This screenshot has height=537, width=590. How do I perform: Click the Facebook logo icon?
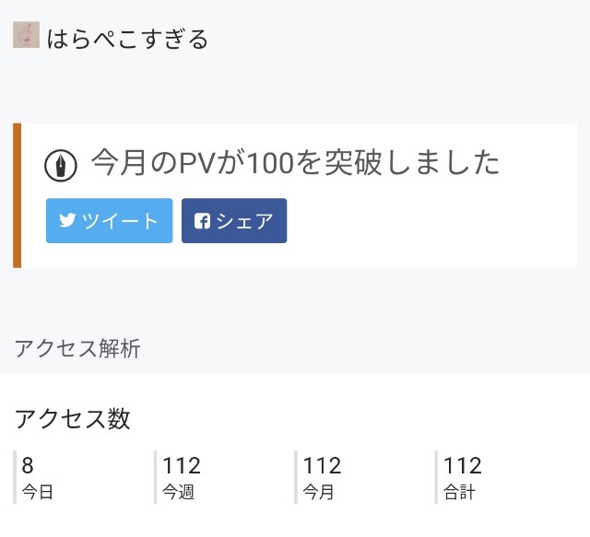[x=202, y=221]
